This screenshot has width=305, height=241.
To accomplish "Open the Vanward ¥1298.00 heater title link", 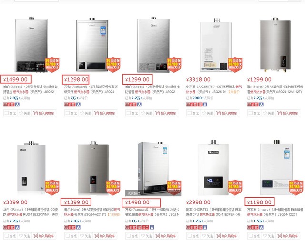I will coord(91,88).
